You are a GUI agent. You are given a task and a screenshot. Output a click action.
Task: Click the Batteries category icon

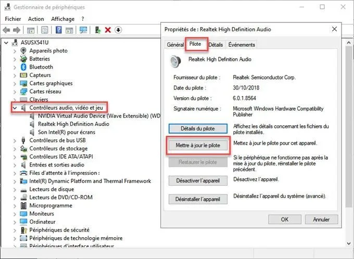point(23,59)
